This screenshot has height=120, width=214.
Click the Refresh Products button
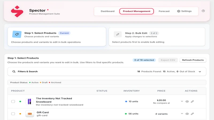[x=193, y=60]
